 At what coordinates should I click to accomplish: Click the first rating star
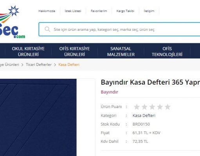click(137, 107)
